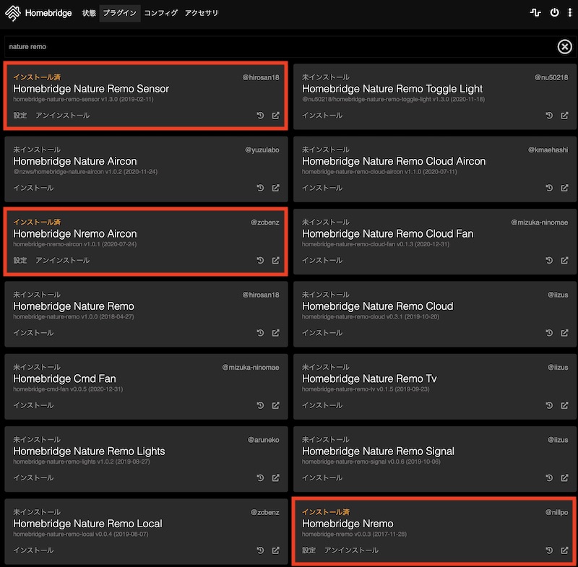Install Homebridge Nature Remo Tv
Viewport: 578px width, 567px height.
[x=322, y=405]
